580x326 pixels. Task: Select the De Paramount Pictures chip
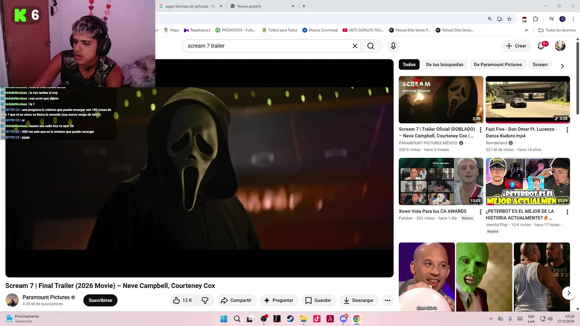(498, 64)
